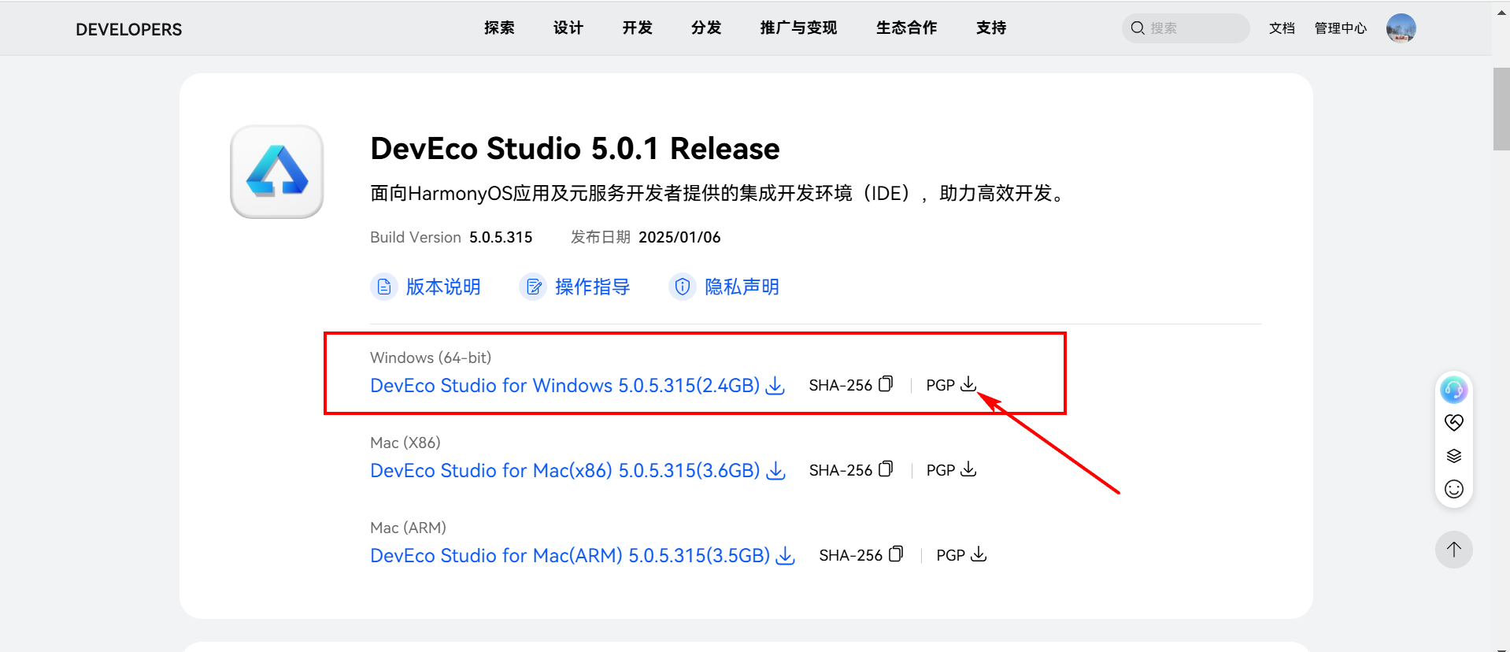The image size is (1510, 652).
Task: Go to 管理中心
Action: (x=1341, y=28)
